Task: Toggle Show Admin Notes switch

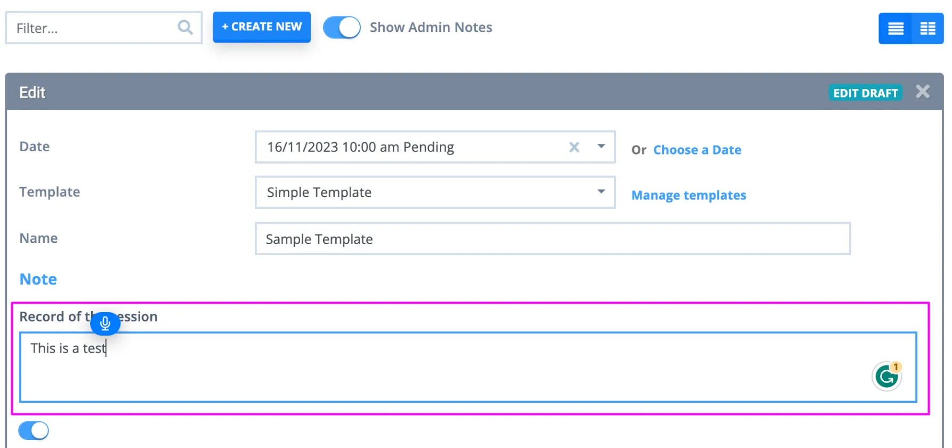Action: 342,27
